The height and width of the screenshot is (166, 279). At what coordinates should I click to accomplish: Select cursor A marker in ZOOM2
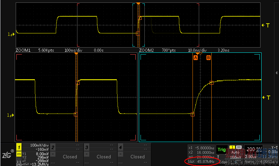[x=195, y=58]
